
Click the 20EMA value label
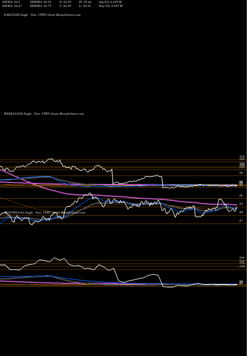(x=11, y=2)
